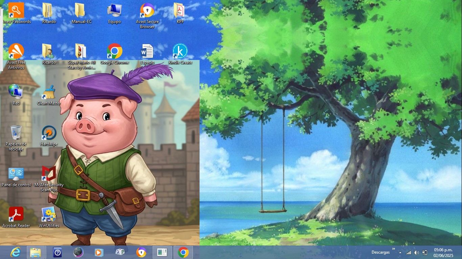Expand the Descargas toolbar double chevron
The width and height of the screenshot is (462, 259).
coord(393,249)
